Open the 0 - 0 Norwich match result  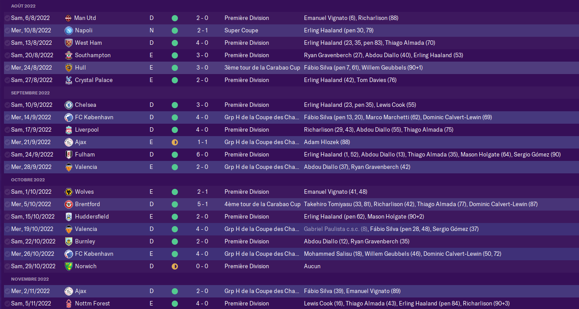[x=202, y=266]
